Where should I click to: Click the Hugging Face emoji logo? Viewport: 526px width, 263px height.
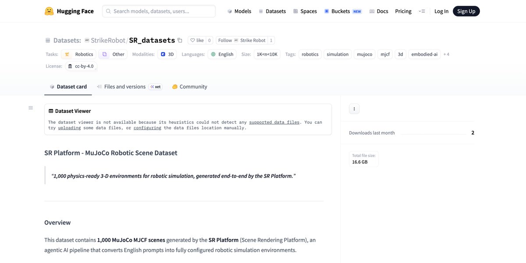[x=49, y=11]
